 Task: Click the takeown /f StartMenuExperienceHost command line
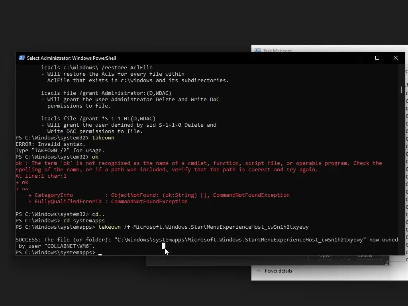click(x=162, y=227)
